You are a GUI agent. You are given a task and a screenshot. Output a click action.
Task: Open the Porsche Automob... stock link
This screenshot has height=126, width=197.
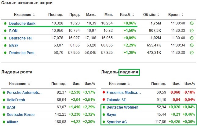coord(24,93)
